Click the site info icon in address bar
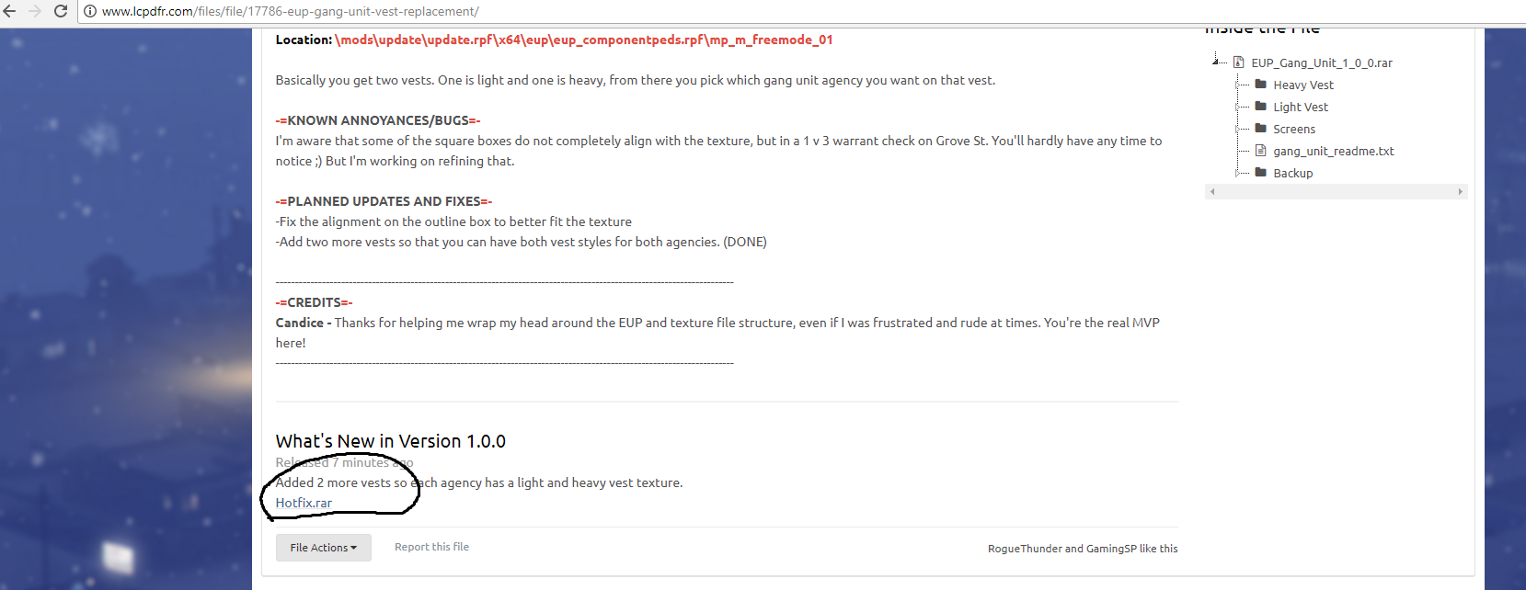Viewport: 1526px width, 590px height. point(90,12)
